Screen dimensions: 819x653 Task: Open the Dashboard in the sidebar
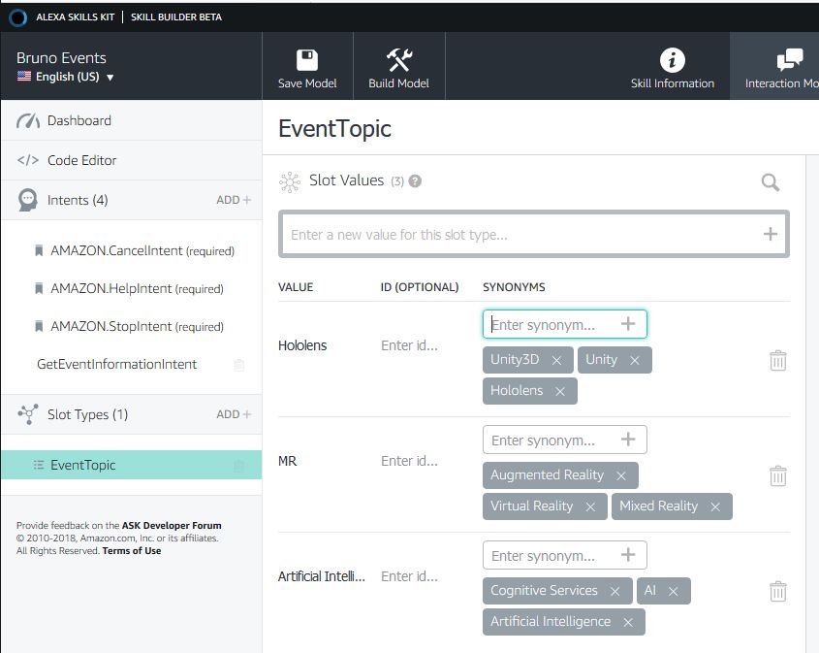(79, 120)
